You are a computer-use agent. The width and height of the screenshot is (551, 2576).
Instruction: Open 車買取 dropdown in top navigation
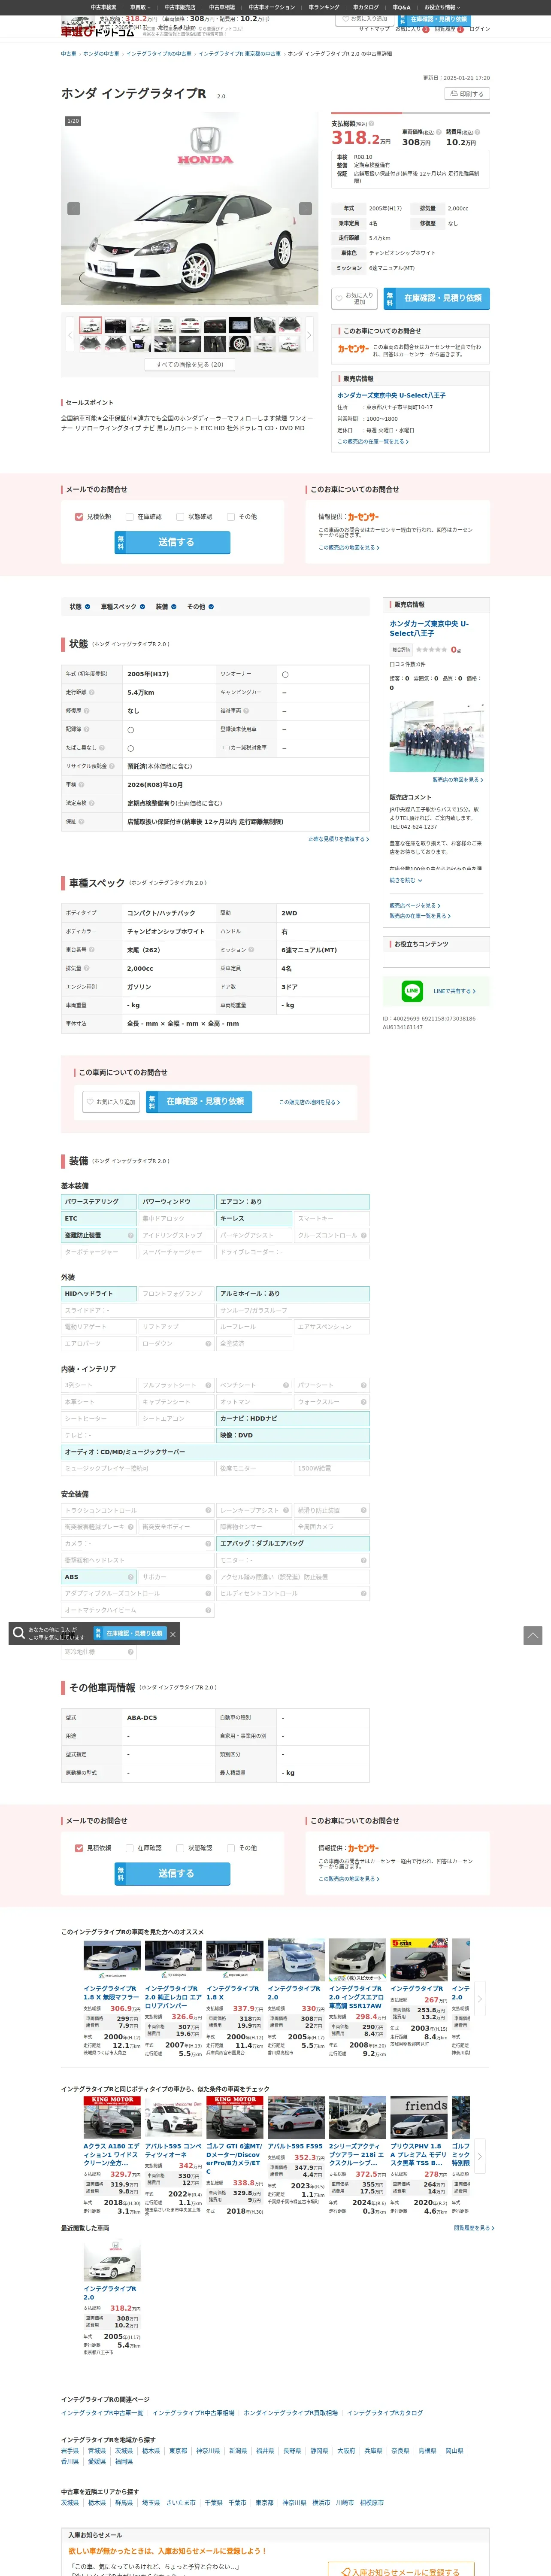click(x=140, y=7)
